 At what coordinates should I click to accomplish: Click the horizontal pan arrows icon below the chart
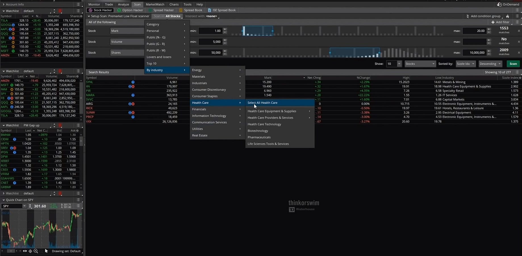click(x=25, y=251)
